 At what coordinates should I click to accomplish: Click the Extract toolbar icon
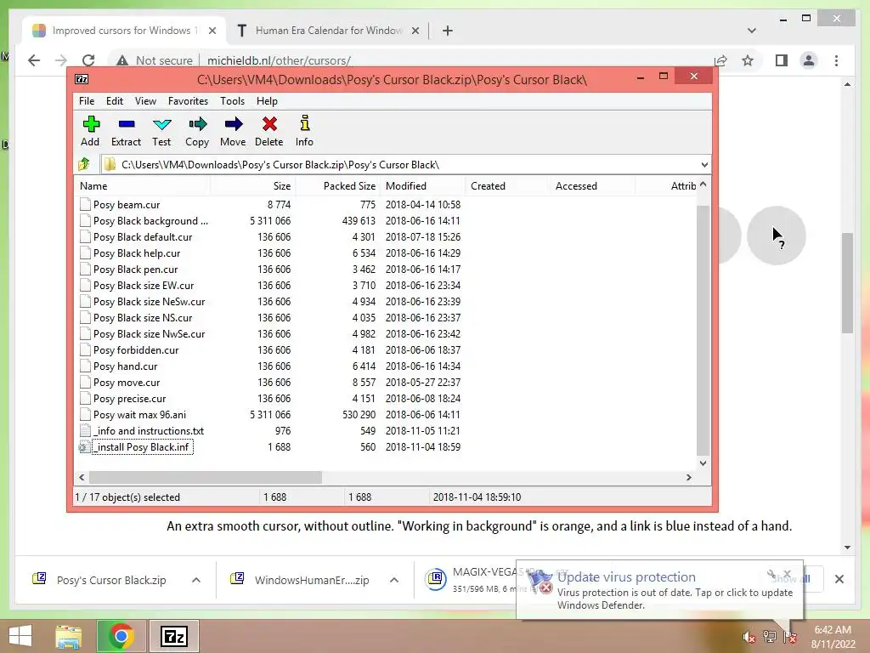[x=126, y=131]
